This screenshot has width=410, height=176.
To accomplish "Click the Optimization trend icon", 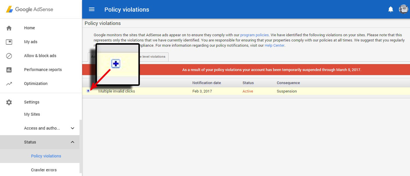I will pyautogui.click(x=9, y=84).
